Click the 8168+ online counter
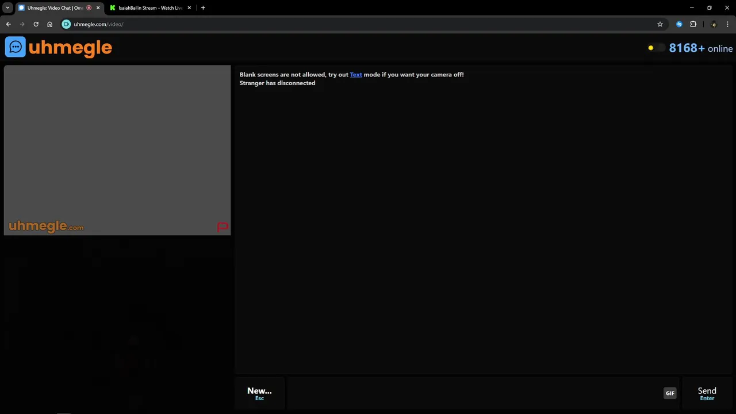 coord(701,48)
